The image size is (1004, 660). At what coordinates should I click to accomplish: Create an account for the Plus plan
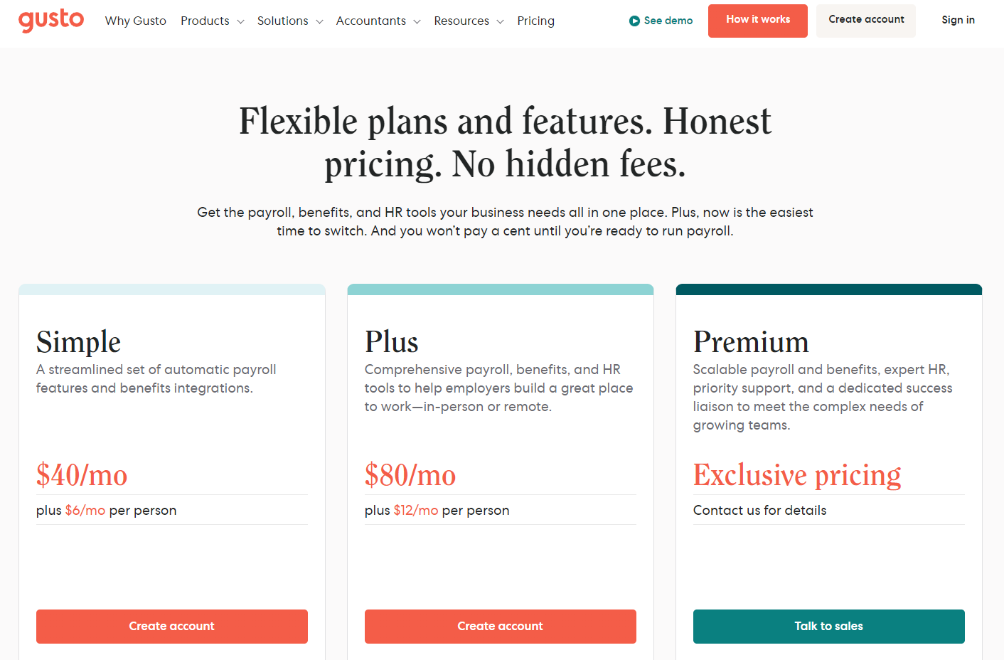pos(500,627)
